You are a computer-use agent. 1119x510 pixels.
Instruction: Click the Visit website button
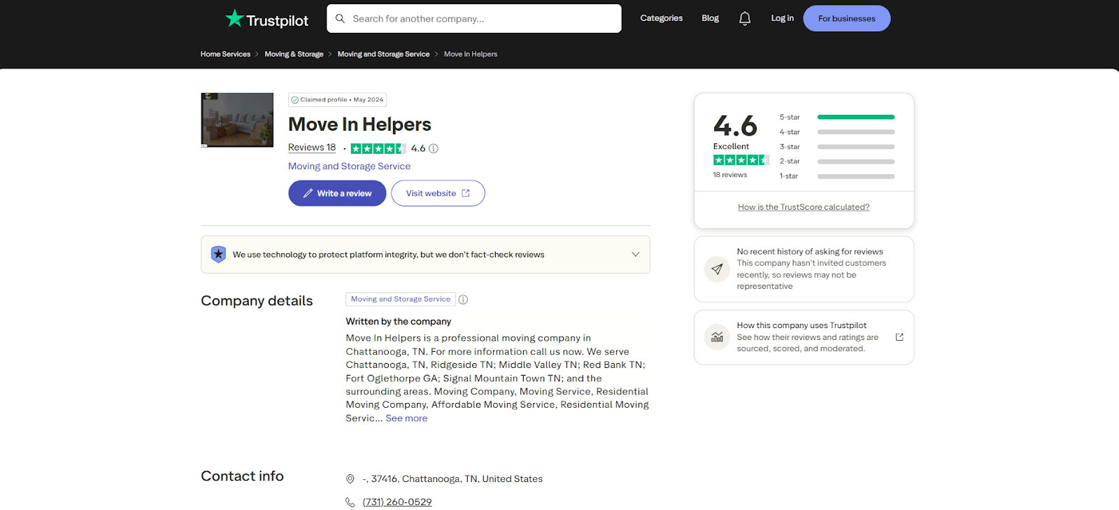438,193
